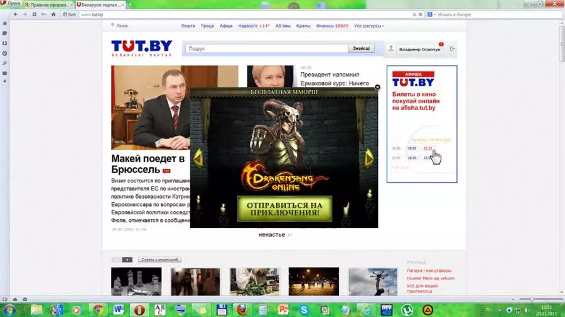Click the wand key icon in toolbar

point(43,14)
